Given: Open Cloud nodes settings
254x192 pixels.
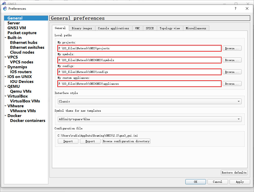Looking at the screenshot, I should click(x=22, y=52).
